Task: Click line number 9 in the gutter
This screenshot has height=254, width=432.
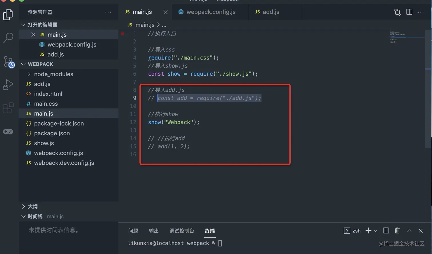Action: [x=135, y=98]
